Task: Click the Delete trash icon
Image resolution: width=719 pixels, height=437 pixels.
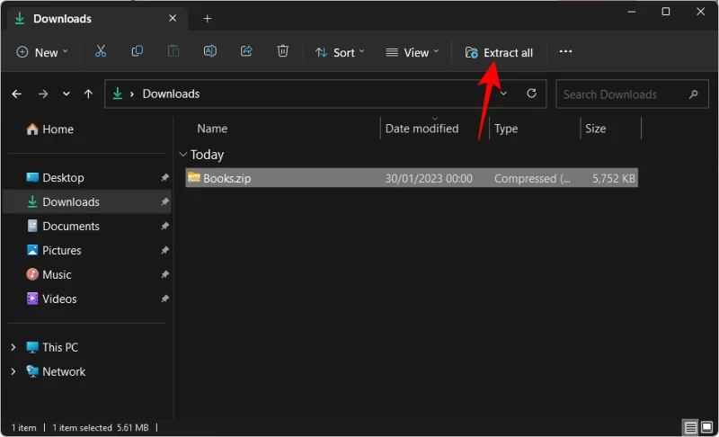Action: pos(283,52)
